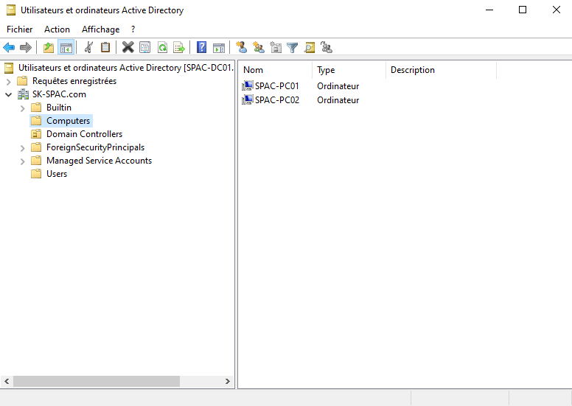The width and height of the screenshot is (572, 406).
Task: Click the blue Back arrow in toolbar
Action: (x=9, y=48)
